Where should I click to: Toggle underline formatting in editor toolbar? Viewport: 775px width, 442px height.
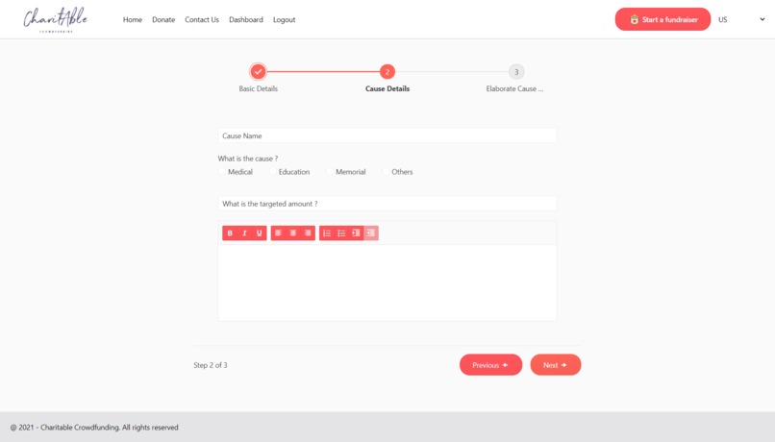pyautogui.click(x=259, y=233)
